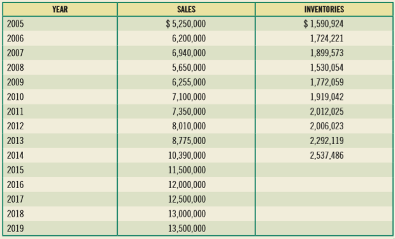Click the INVENTORIES column header

[x=324, y=10]
